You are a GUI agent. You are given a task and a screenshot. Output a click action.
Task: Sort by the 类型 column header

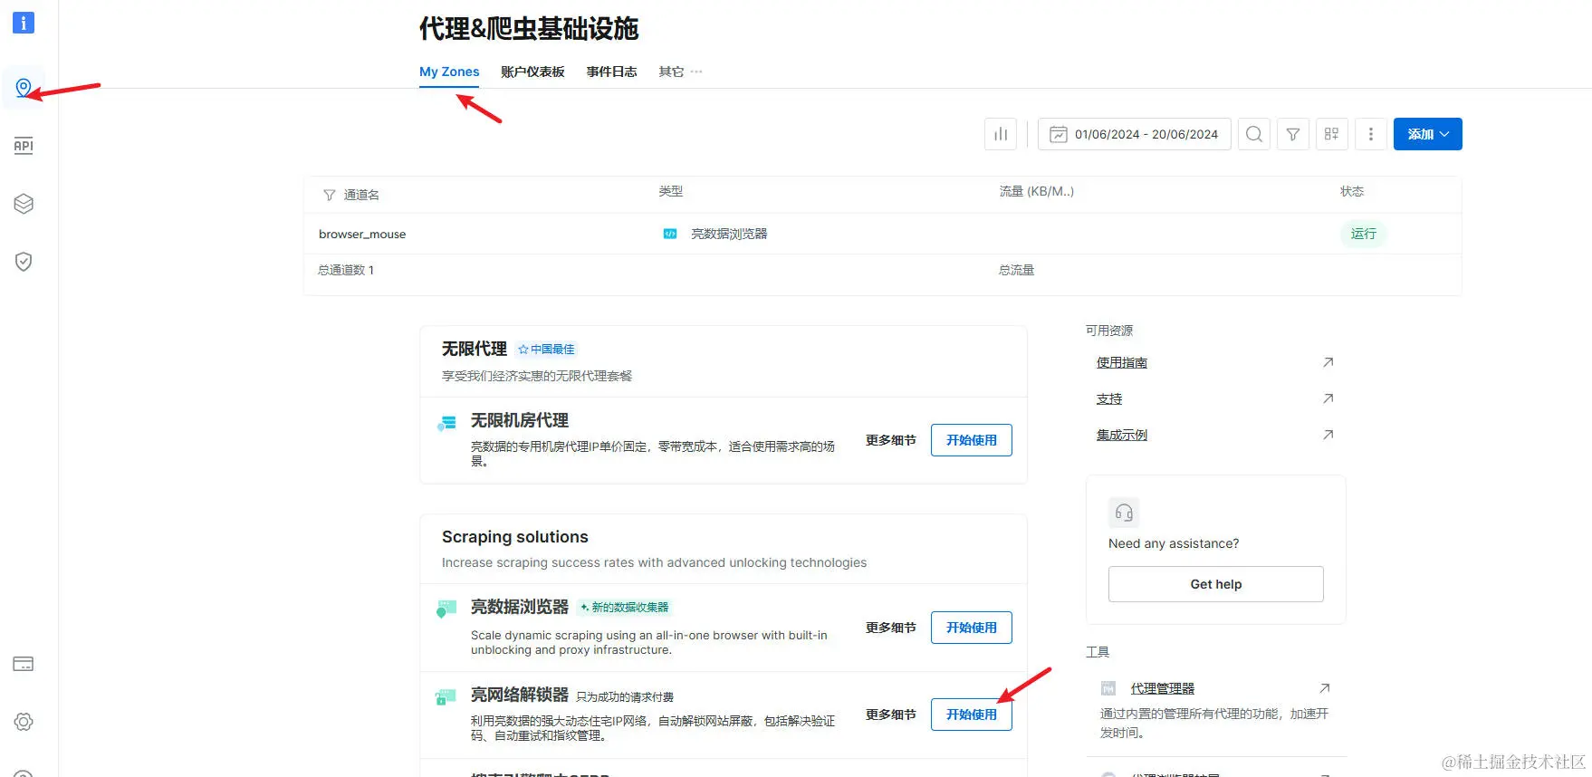coord(671,191)
